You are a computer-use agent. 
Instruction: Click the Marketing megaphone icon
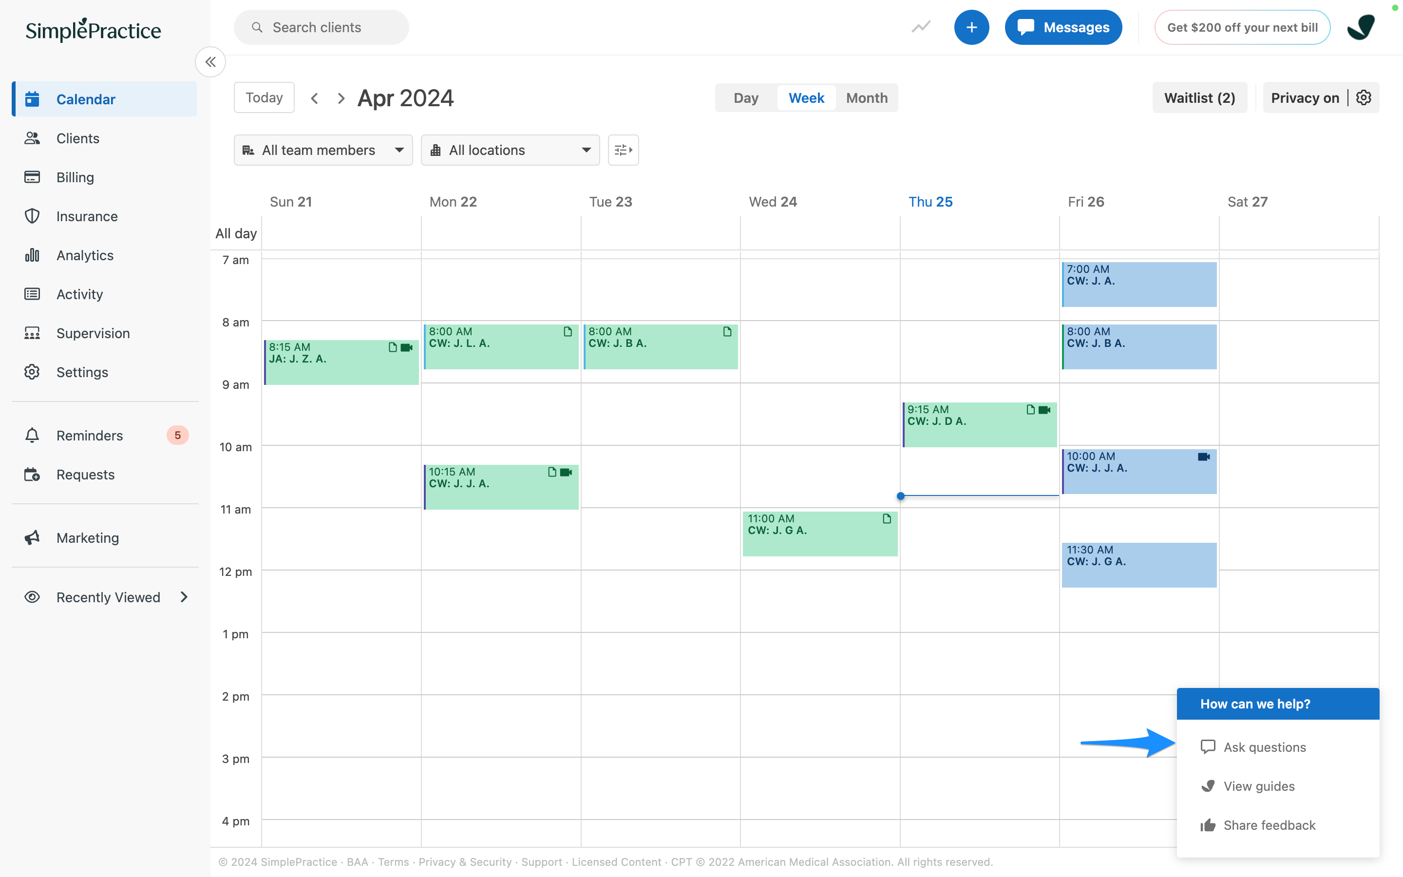click(x=32, y=538)
